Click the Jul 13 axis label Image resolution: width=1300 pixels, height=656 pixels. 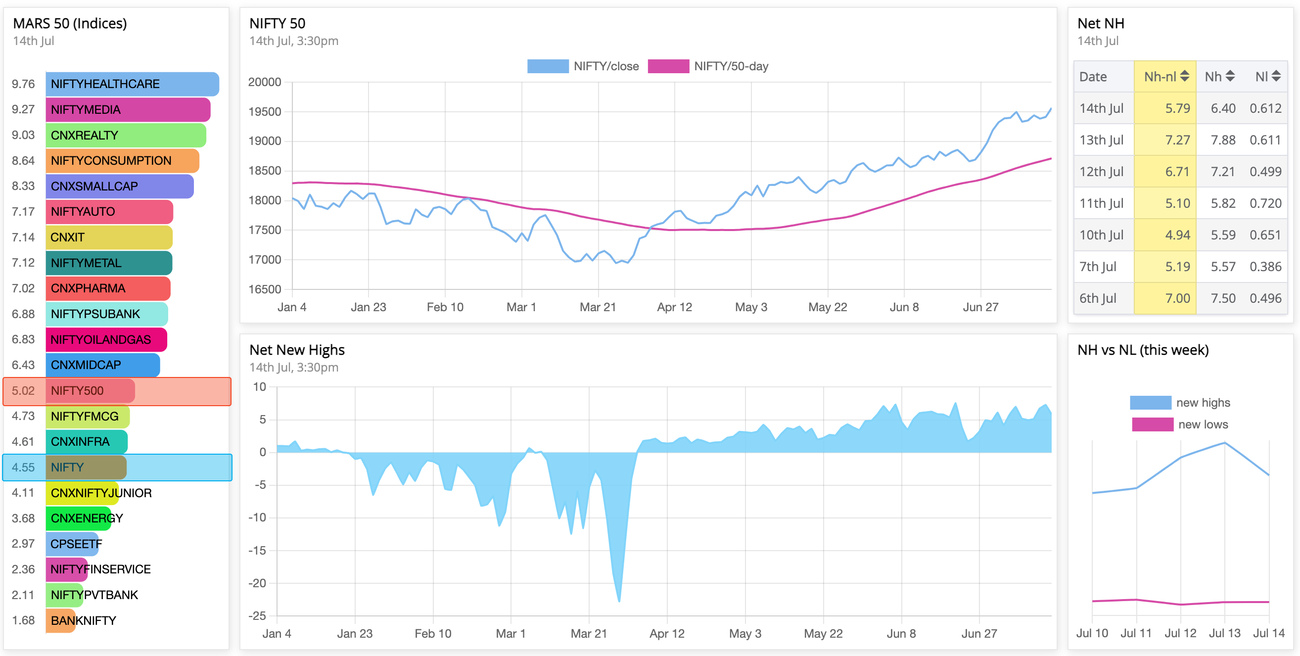[x=1224, y=633]
